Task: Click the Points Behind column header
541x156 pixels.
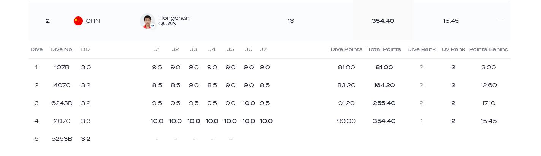Action: 489,49
